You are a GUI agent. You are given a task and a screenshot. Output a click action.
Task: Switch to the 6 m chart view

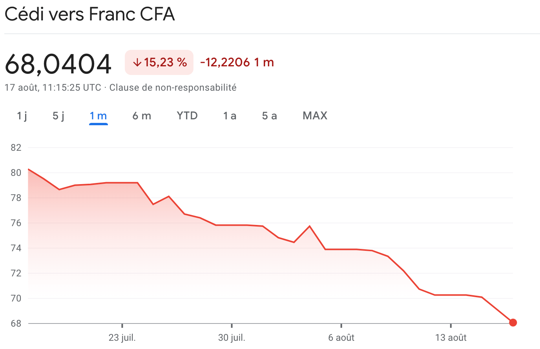click(x=142, y=115)
